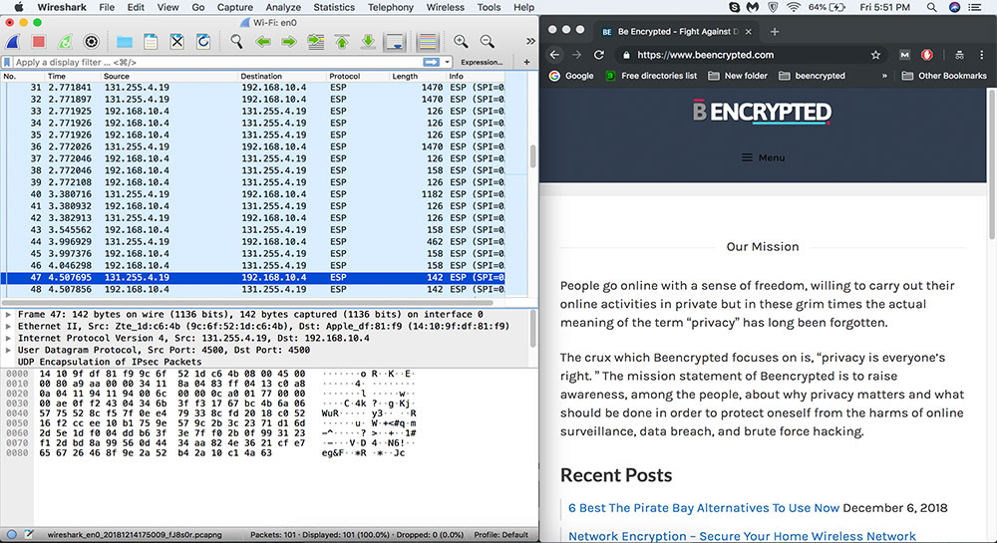Bookmark this page with the star icon

point(875,55)
